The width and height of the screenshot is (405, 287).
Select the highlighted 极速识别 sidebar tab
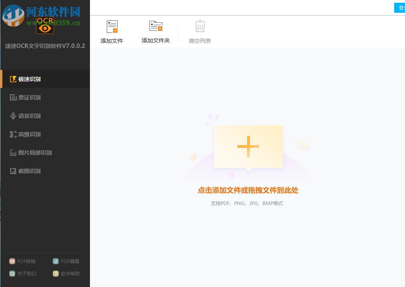28,79
